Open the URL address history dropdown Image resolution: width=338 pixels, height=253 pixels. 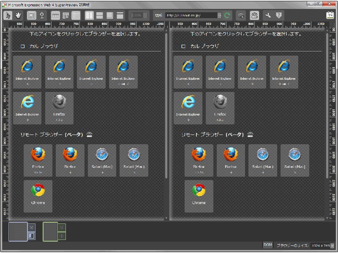click(219, 15)
